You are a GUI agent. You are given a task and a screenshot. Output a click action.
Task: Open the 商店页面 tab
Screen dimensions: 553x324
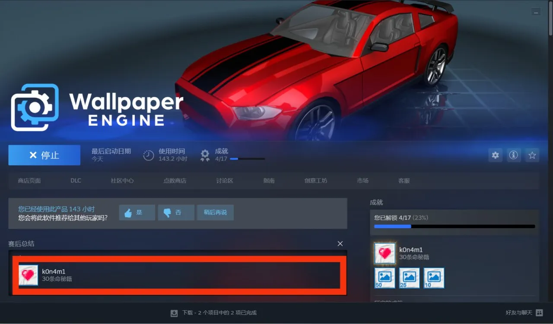coord(29,181)
